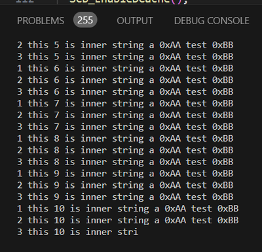The image size is (262, 252).
Task: Open the OUTPUT tab
Action: (x=135, y=21)
